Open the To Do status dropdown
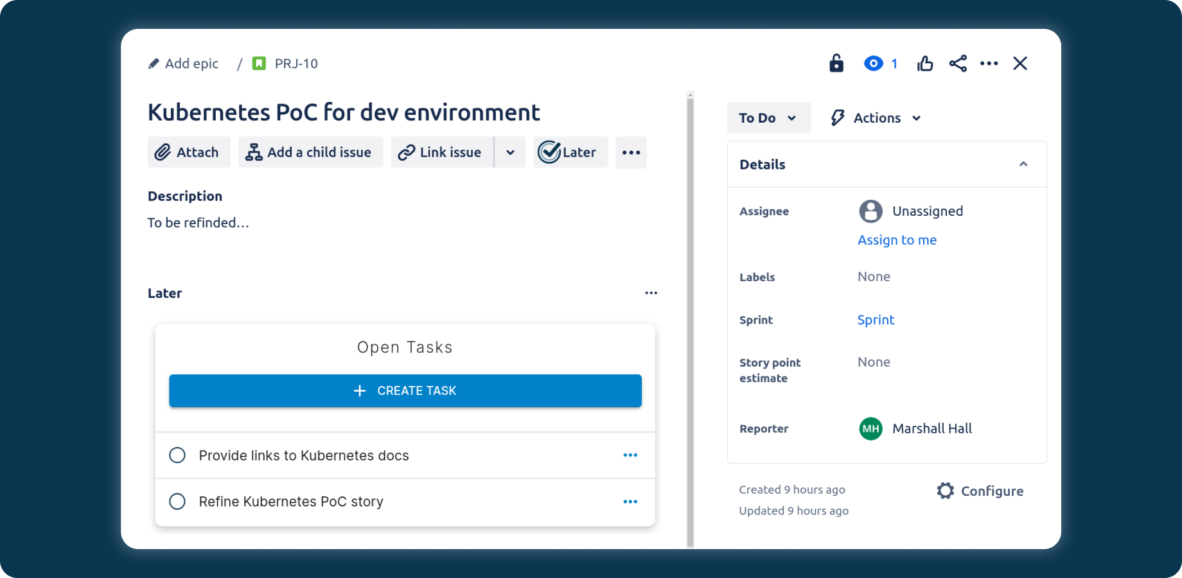The height and width of the screenshot is (578, 1182). [769, 118]
